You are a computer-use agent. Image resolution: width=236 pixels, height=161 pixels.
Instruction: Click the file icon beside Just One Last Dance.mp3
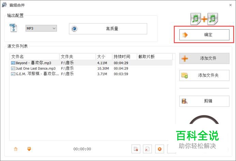tap(13, 68)
